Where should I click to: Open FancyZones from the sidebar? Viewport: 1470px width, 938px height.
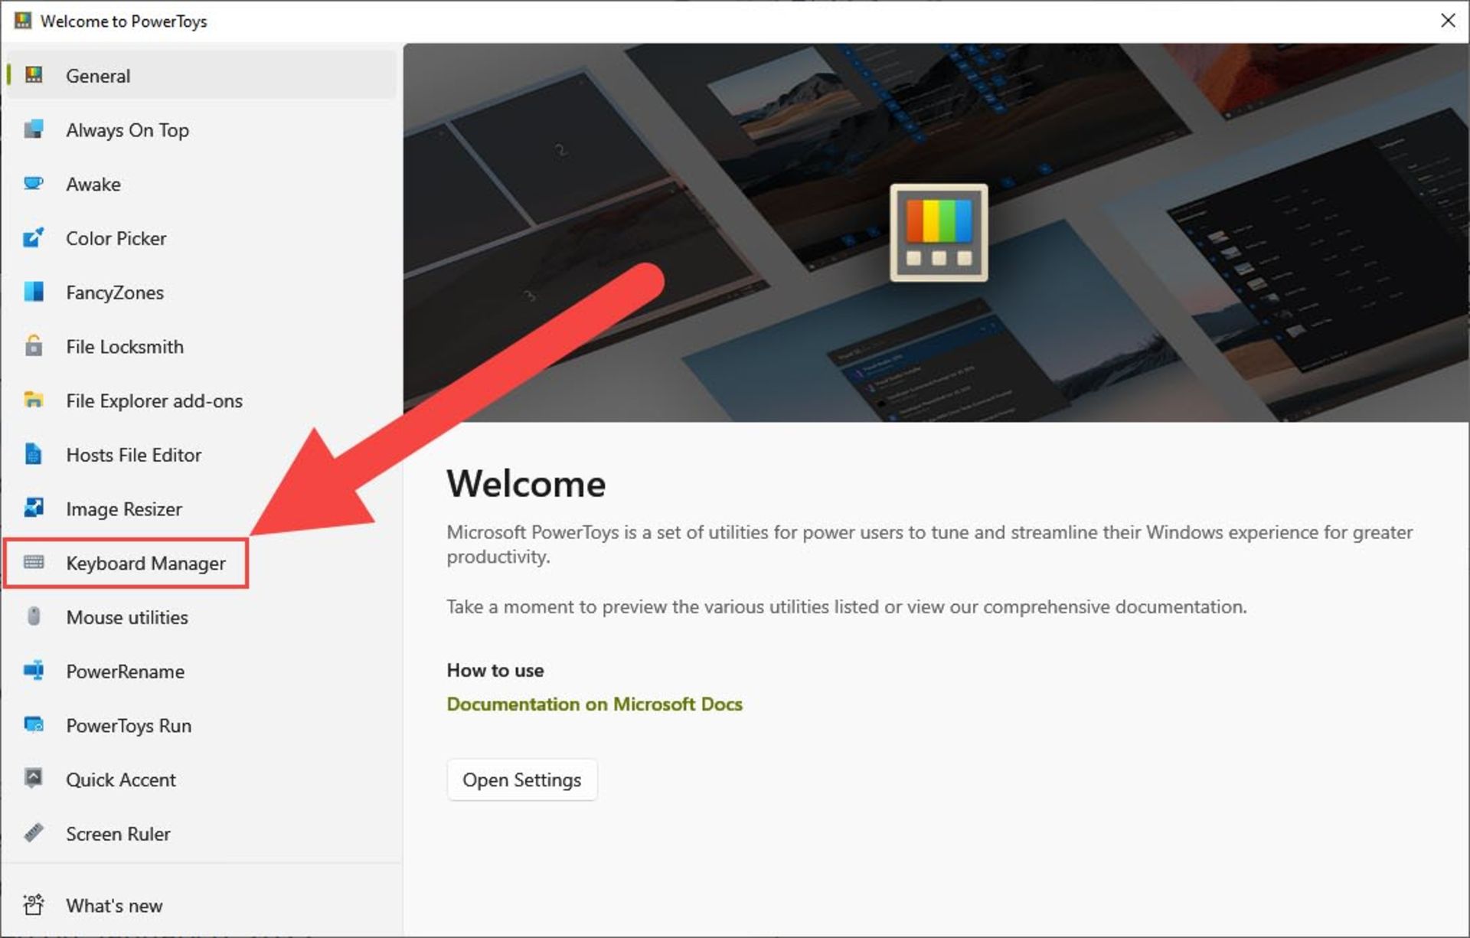coord(113,293)
